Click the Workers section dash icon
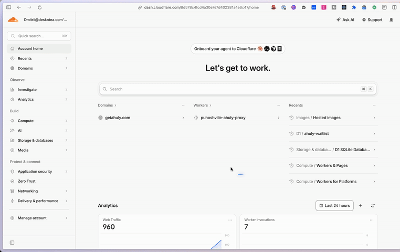Viewport: 400px width, 252px height. 279,106
